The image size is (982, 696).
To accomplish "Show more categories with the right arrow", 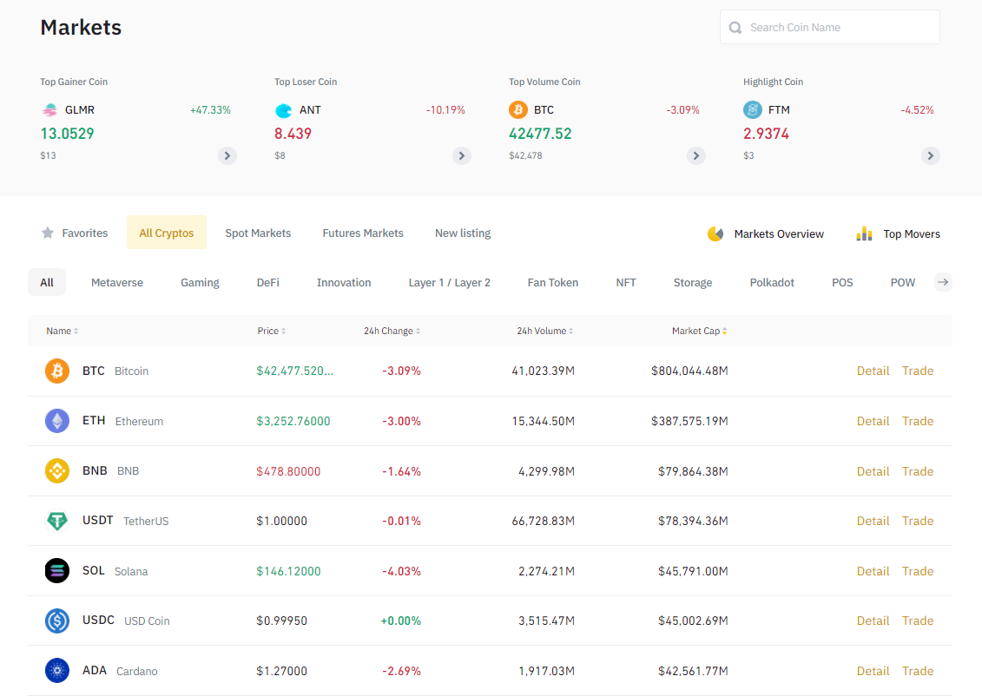I will [943, 282].
